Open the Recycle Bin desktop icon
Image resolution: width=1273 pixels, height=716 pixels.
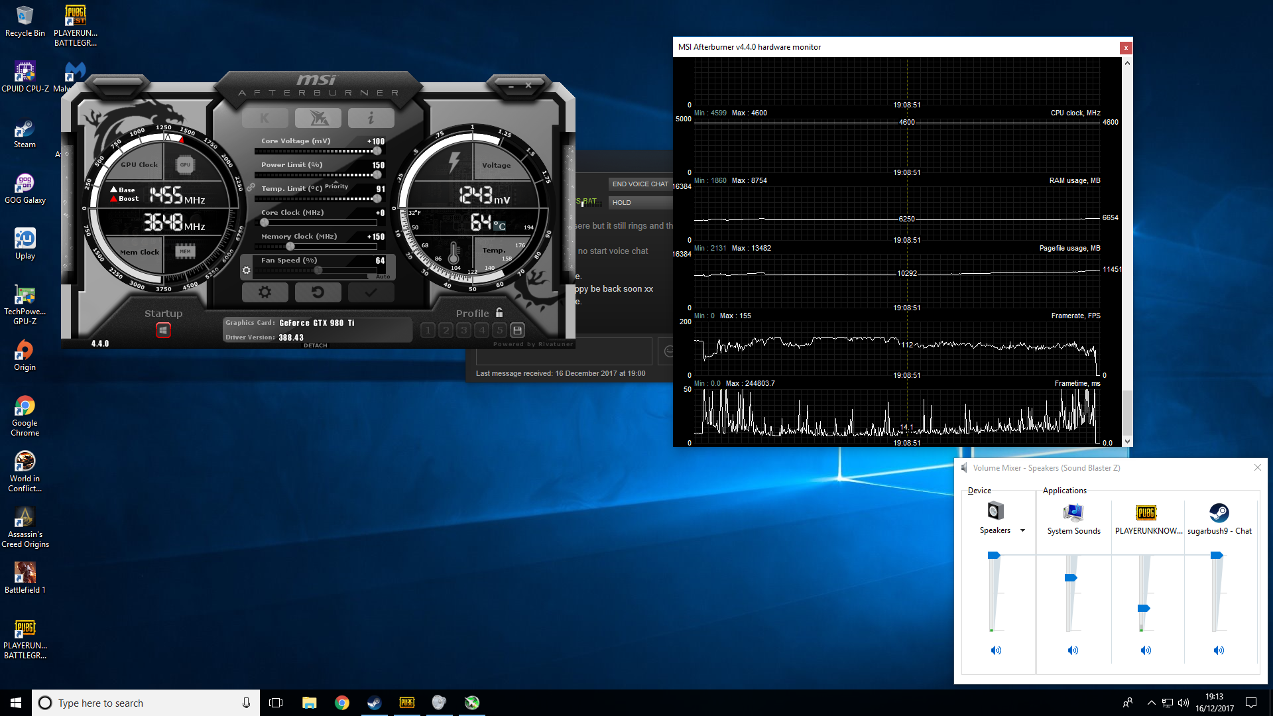coord(25,22)
